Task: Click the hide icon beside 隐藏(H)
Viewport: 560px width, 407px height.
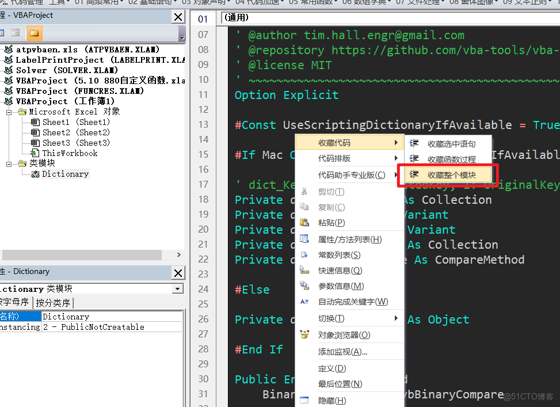Action: tap(303, 400)
